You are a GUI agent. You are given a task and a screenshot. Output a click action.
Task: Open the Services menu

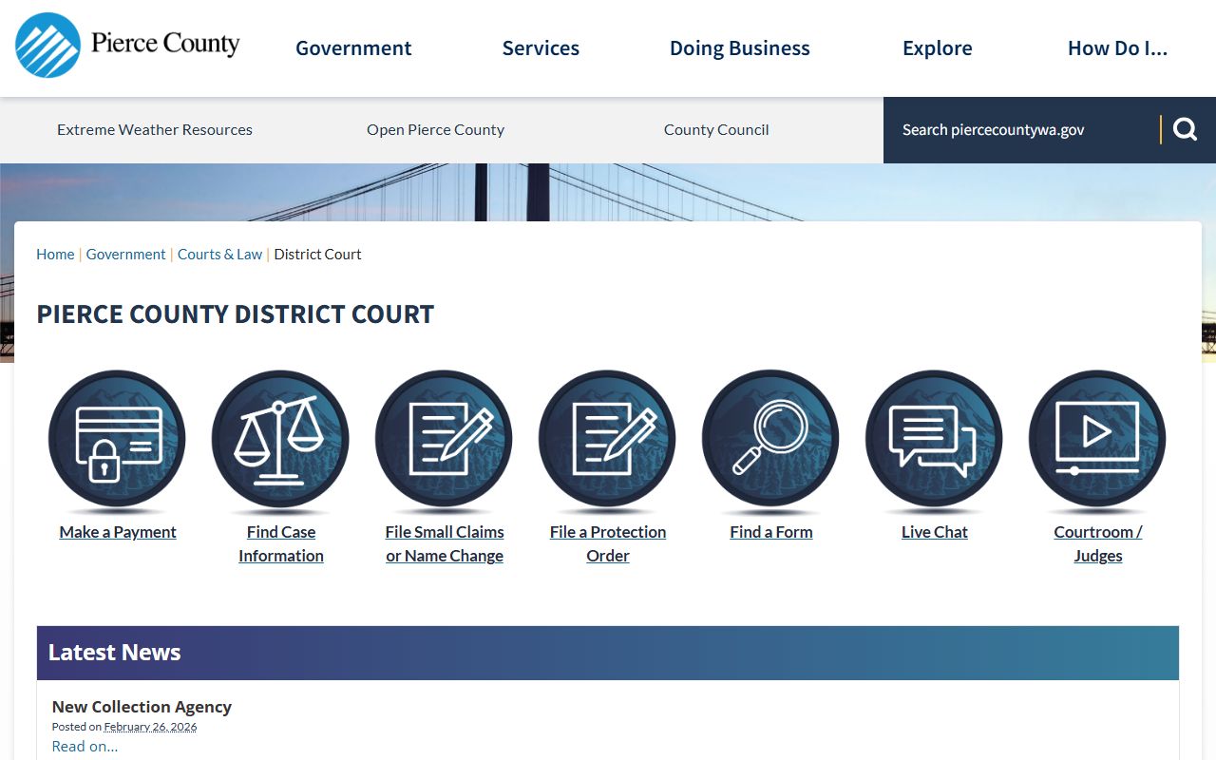click(541, 48)
